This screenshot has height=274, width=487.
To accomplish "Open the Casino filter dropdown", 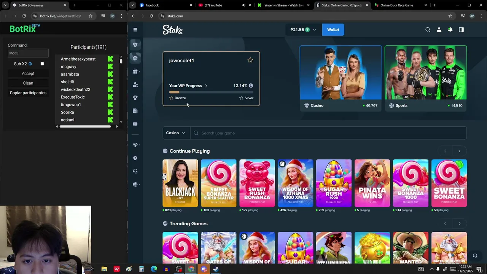I will (176, 133).
